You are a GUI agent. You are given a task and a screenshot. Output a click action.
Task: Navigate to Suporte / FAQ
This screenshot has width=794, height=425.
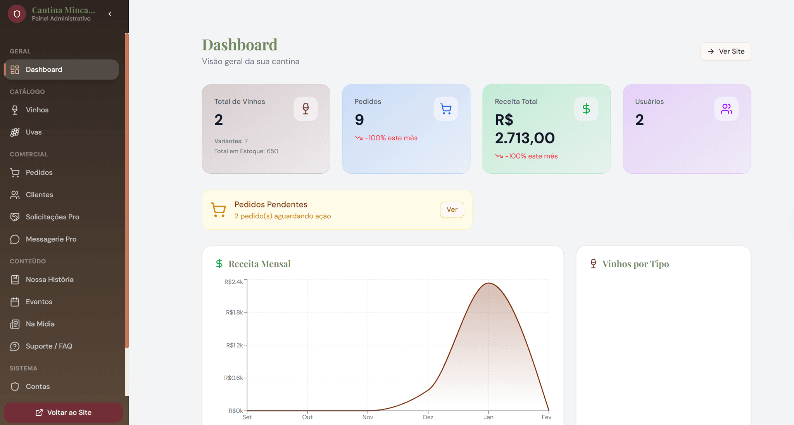point(49,346)
